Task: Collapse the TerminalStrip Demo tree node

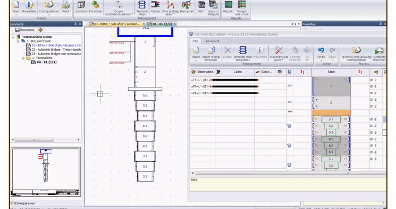Action: click(x=13, y=37)
